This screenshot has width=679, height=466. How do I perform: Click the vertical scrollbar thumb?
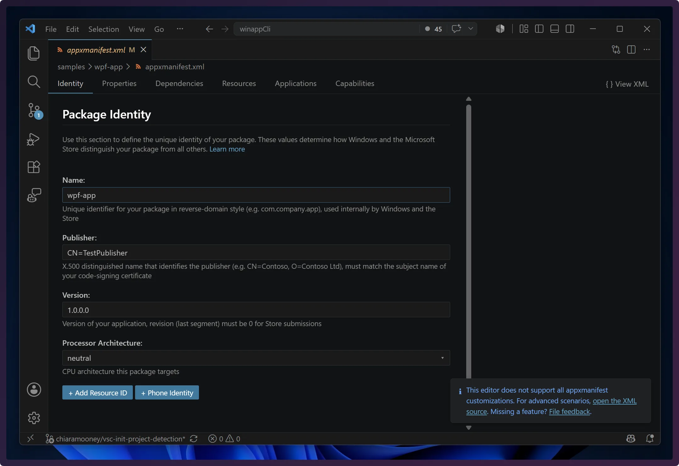[468, 241]
